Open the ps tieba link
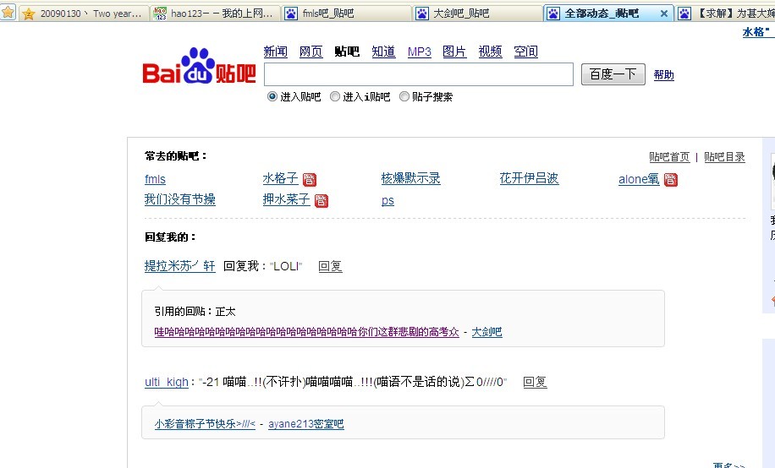 tap(387, 200)
